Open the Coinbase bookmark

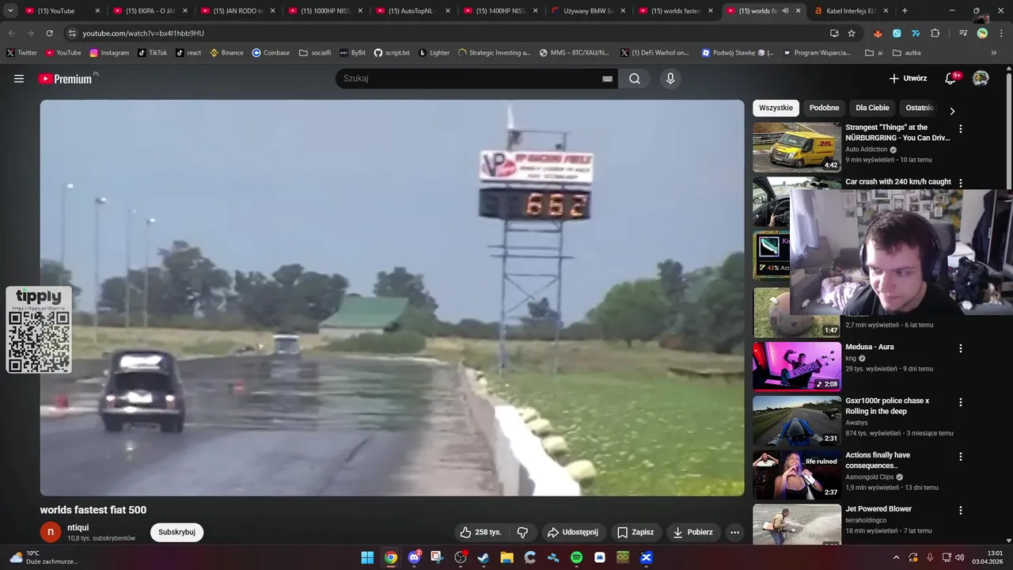point(271,53)
